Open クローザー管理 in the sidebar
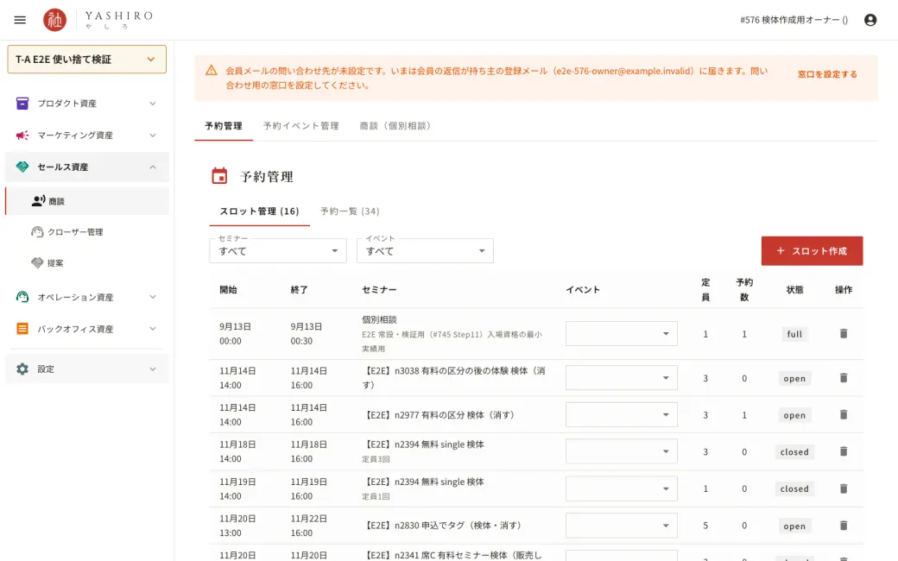The height and width of the screenshot is (561, 898). click(x=87, y=232)
